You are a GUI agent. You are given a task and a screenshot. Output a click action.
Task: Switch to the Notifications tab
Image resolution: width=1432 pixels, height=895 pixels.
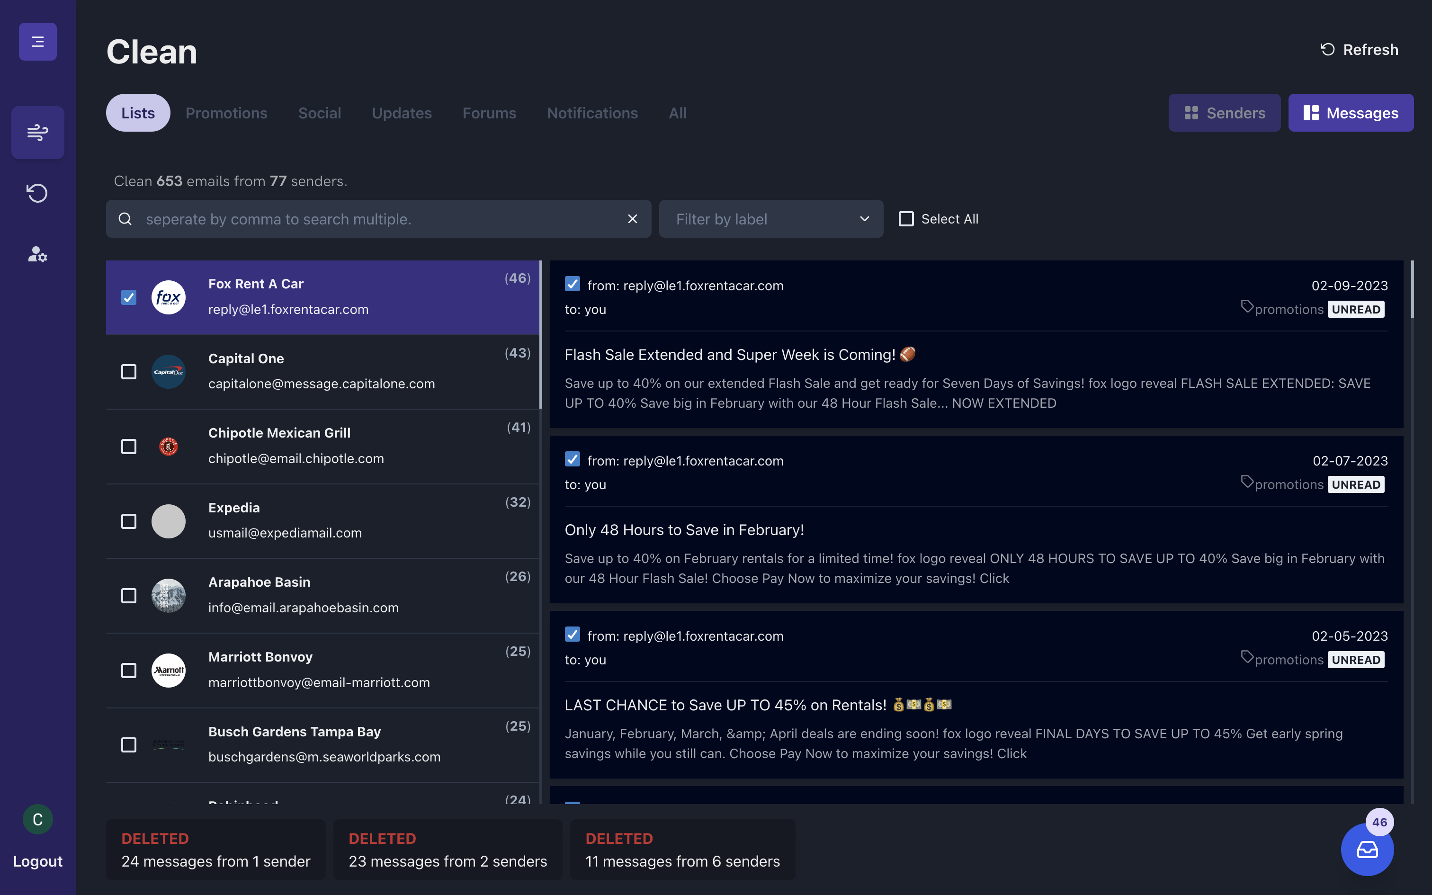point(592,113)
